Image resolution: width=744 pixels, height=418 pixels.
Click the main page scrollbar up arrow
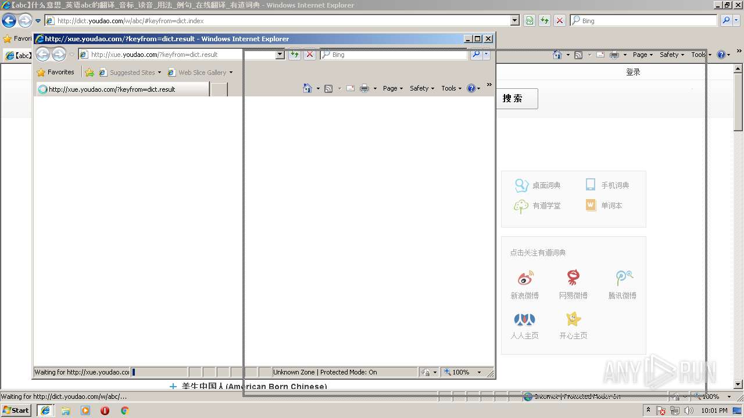point(738,69)
